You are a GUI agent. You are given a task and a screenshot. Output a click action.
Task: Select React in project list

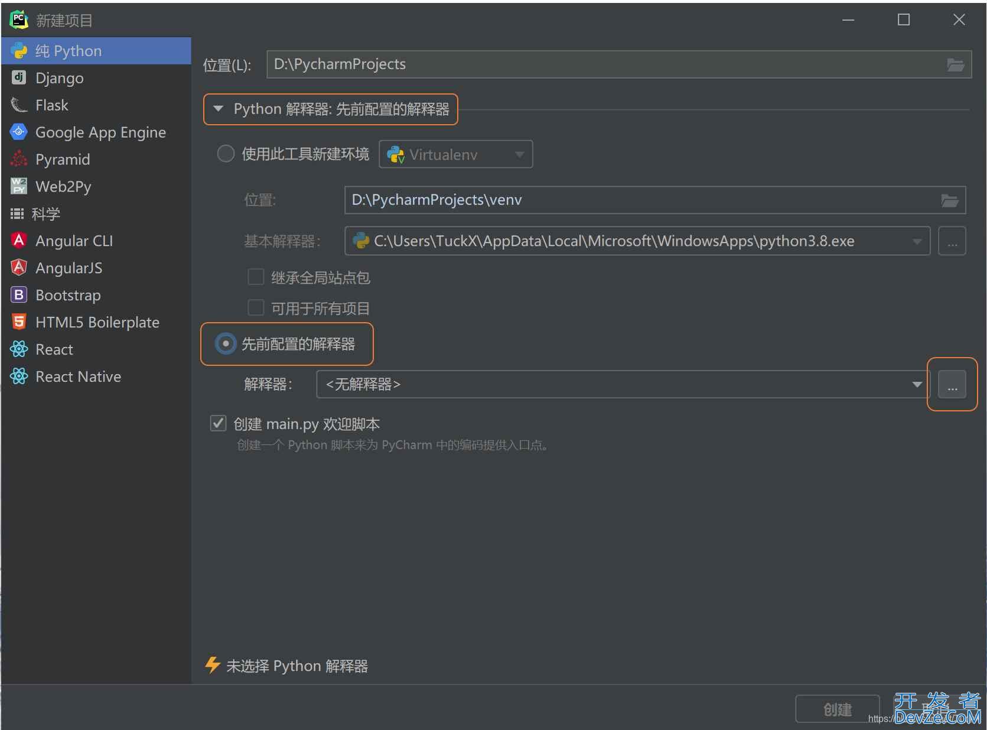[96, 349]
